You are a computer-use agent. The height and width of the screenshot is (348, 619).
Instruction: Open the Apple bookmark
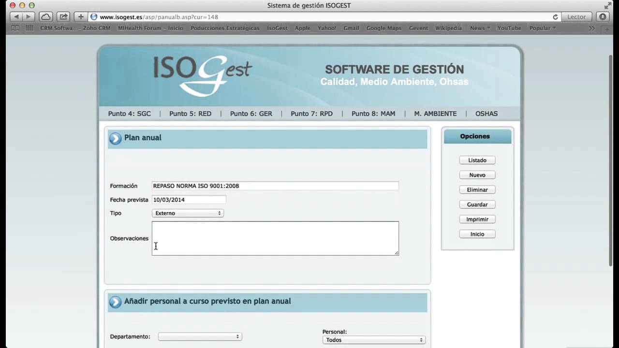(x=303, y=28)
